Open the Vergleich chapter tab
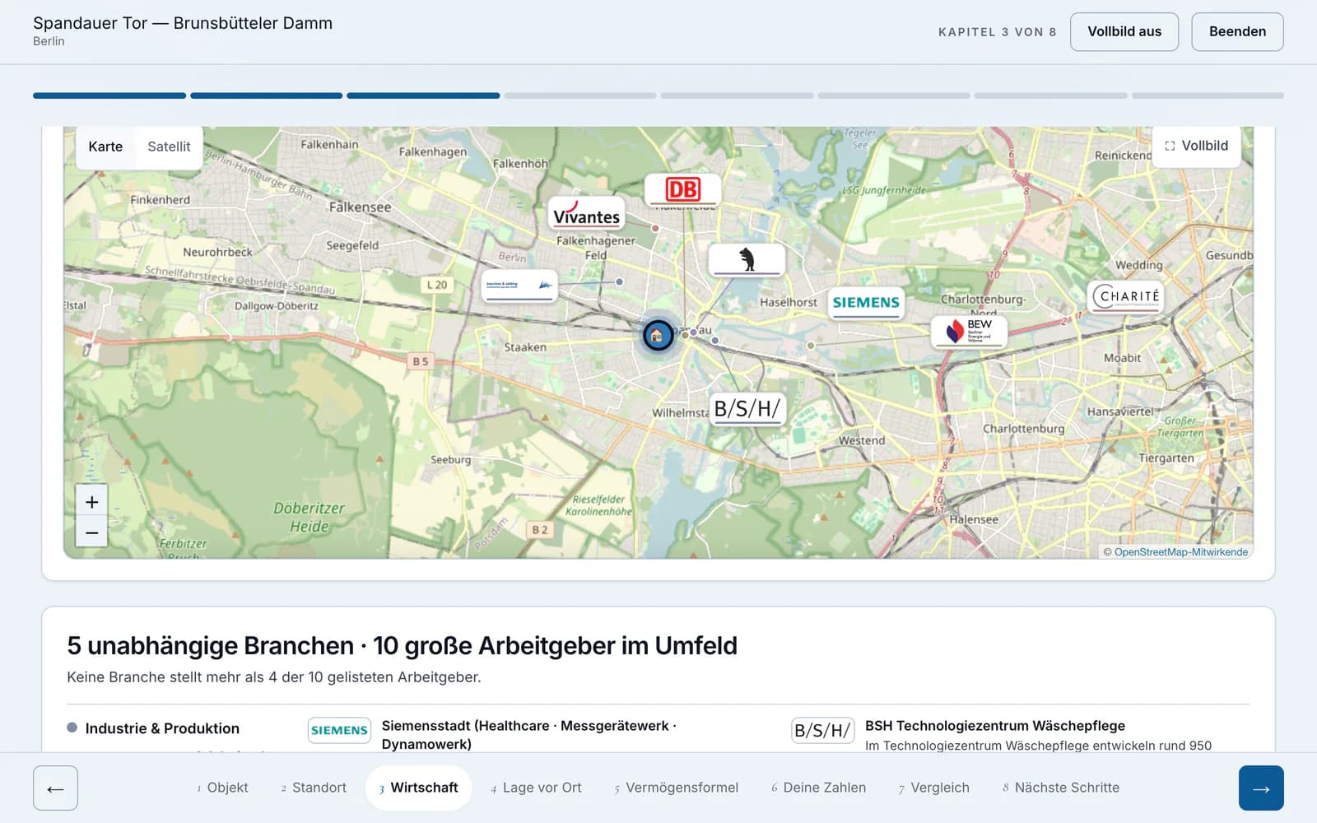This screenshot has width=1317, height=823. click(x=934, y=788)
